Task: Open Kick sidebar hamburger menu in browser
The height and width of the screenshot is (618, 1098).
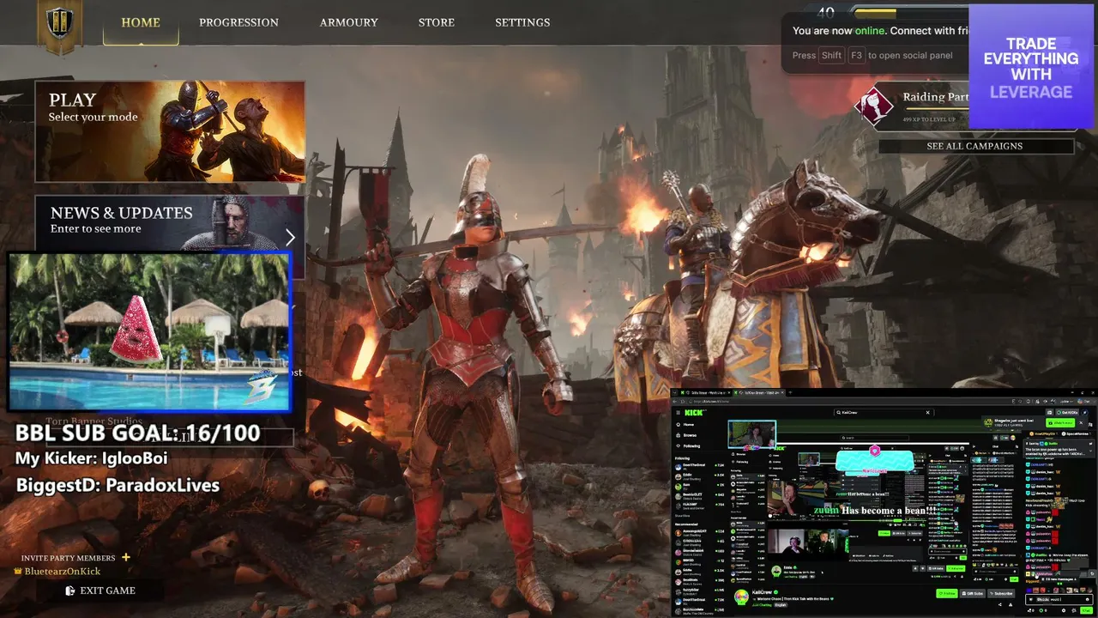Action: coord(678,412)
